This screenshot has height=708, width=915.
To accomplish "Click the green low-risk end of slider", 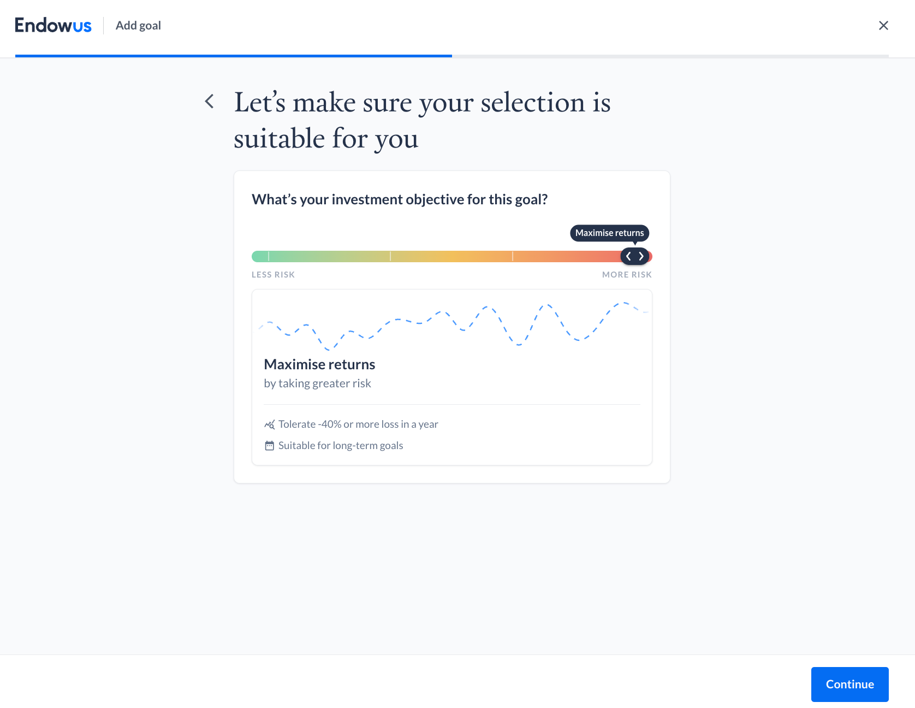I will pyautogui.click(x=259, y=256).
